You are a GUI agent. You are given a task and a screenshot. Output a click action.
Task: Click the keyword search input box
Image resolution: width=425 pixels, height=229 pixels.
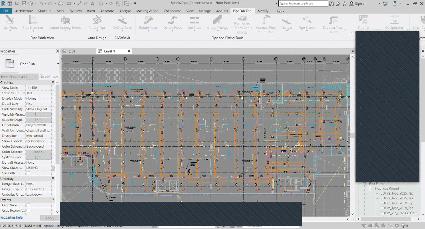pyautogui.click(x=303, y=4)
